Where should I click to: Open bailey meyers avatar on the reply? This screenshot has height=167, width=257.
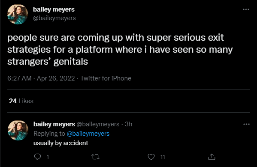click(x=18, y=130)
